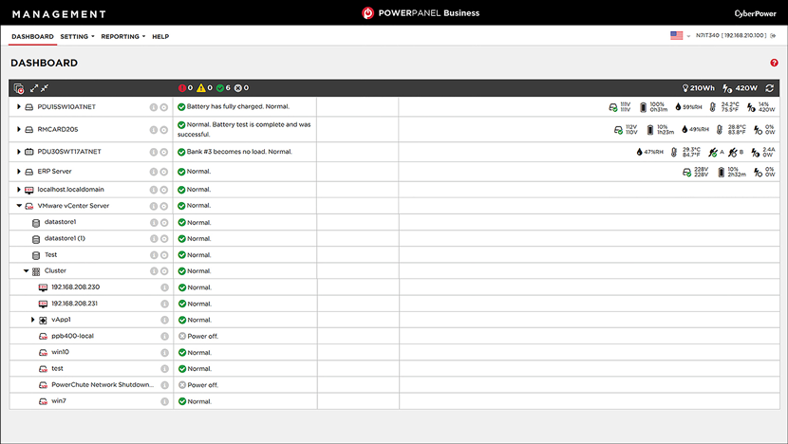Click the 210Wh energy bulb icon
The width and height of the screenshot is (788, 444).
click(685, 88)
